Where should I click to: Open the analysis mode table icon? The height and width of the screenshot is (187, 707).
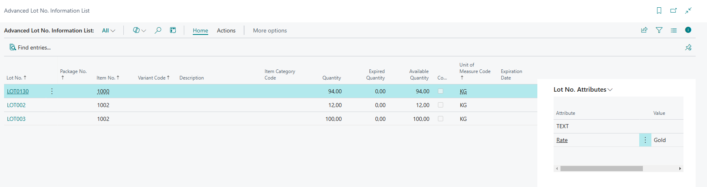coord(173,30)
